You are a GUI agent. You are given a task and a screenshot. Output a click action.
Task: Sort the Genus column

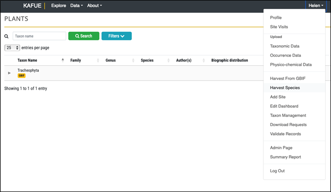[133, 60]
